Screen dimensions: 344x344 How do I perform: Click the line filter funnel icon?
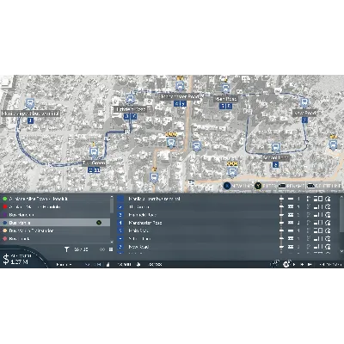point(67,249)
